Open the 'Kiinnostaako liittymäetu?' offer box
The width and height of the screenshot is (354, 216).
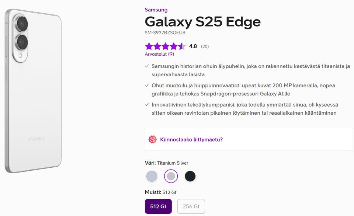pyautogui.click(x=248, y=139)
